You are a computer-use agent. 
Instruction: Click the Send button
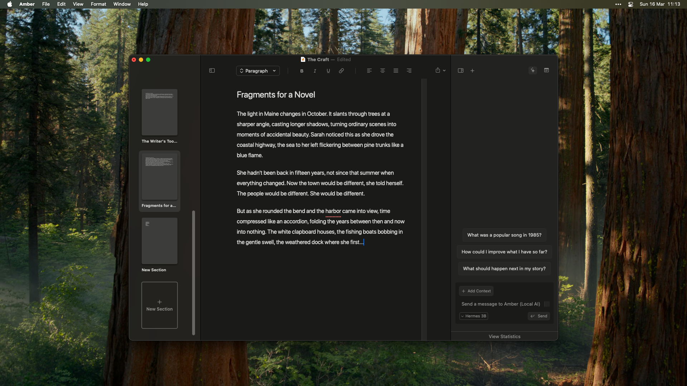coord(539,316)
